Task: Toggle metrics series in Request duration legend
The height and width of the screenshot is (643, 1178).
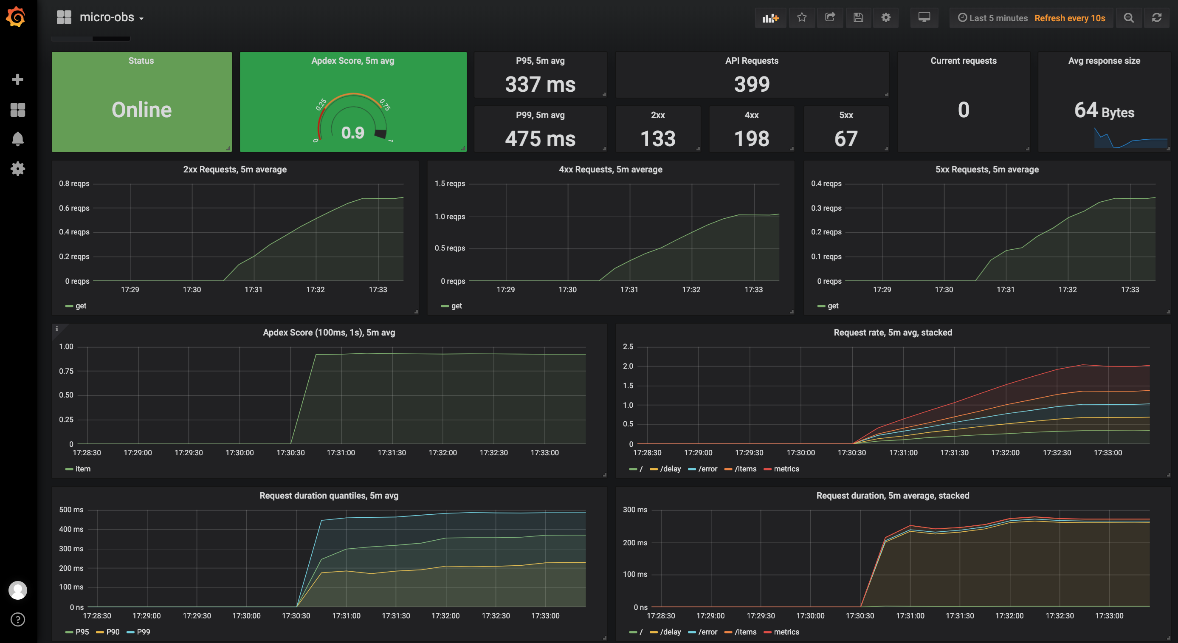Action: point(786,632)
